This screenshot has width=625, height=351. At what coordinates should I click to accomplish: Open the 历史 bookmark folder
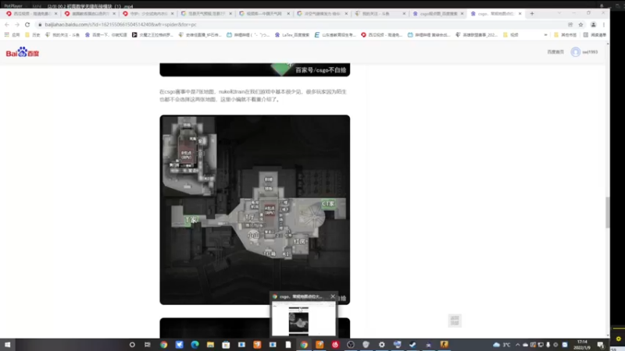(33, 35)
